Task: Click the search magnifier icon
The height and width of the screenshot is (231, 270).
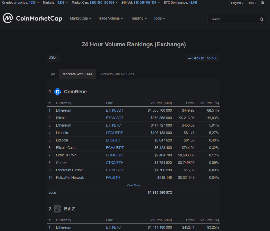Action: [262, 19]
